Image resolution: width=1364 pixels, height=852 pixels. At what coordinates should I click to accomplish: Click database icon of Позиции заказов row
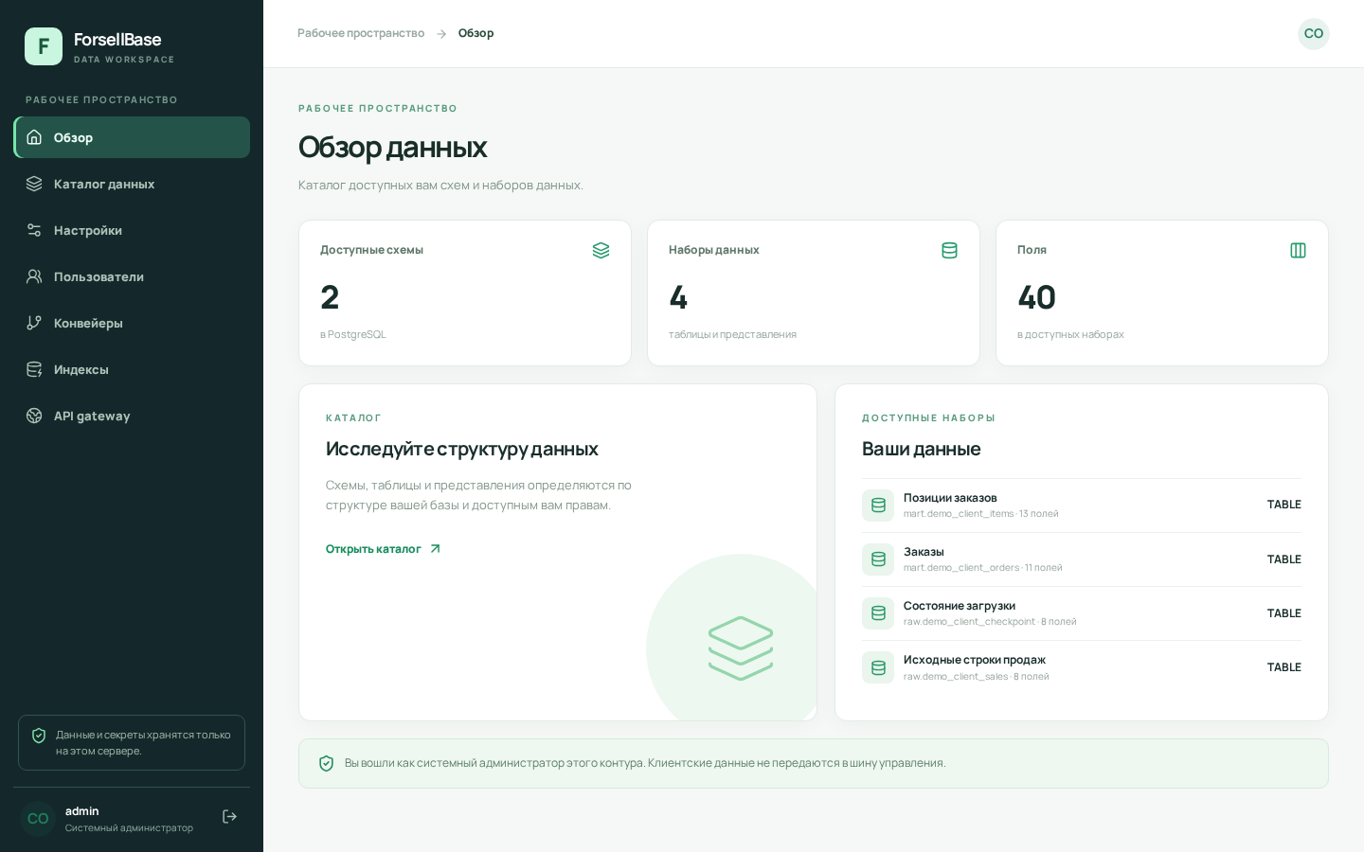coord(878,506)
